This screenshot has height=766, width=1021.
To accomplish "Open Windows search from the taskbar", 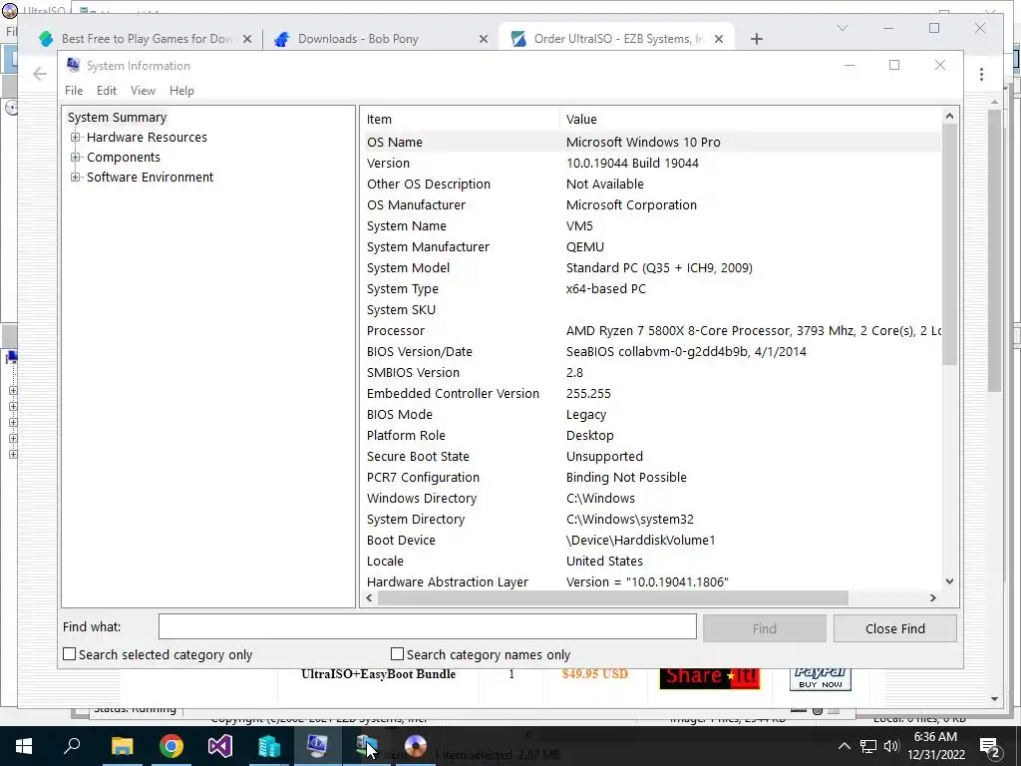I will pyautogui.click(x=72, y=746).
